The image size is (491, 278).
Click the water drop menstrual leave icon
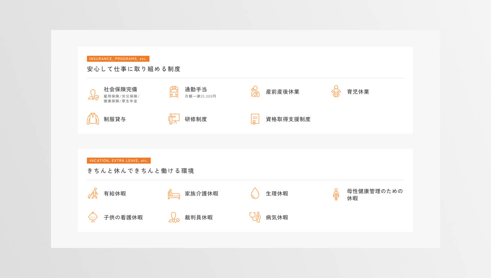(255, 194)
